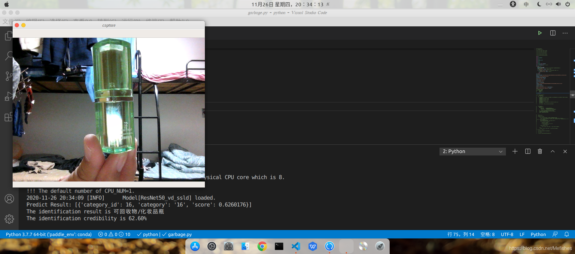Open notifications bell in status bar
The image size is (575, 254).
pos(567,235)
